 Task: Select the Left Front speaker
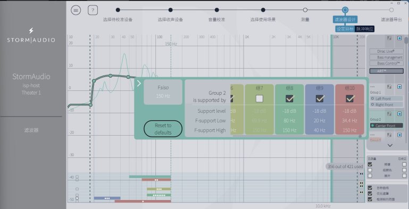[x=386, y=98]
